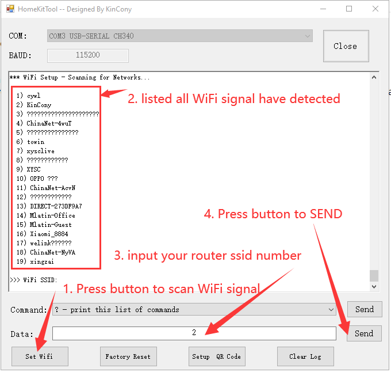Click the log scrollbar thumb

[x=374, y=275]
